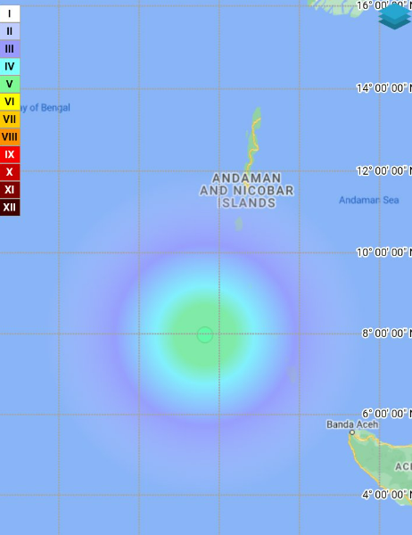
Task: Open the map layers icon
Action: (x=394, y=16)
